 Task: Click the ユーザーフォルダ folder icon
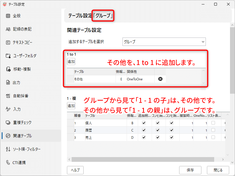click(x=8, y=56)
